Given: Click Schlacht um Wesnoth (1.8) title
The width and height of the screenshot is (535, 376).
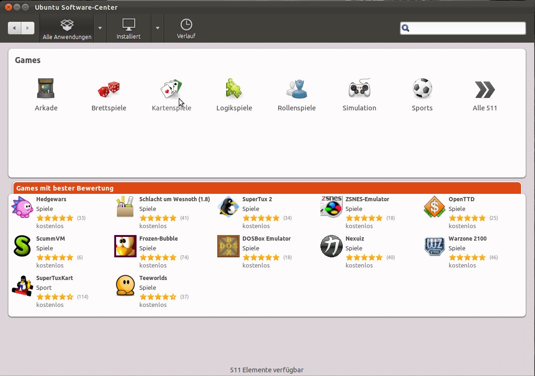Looking at the screenshot, I should pyautogui.click(x=174, y=199).
